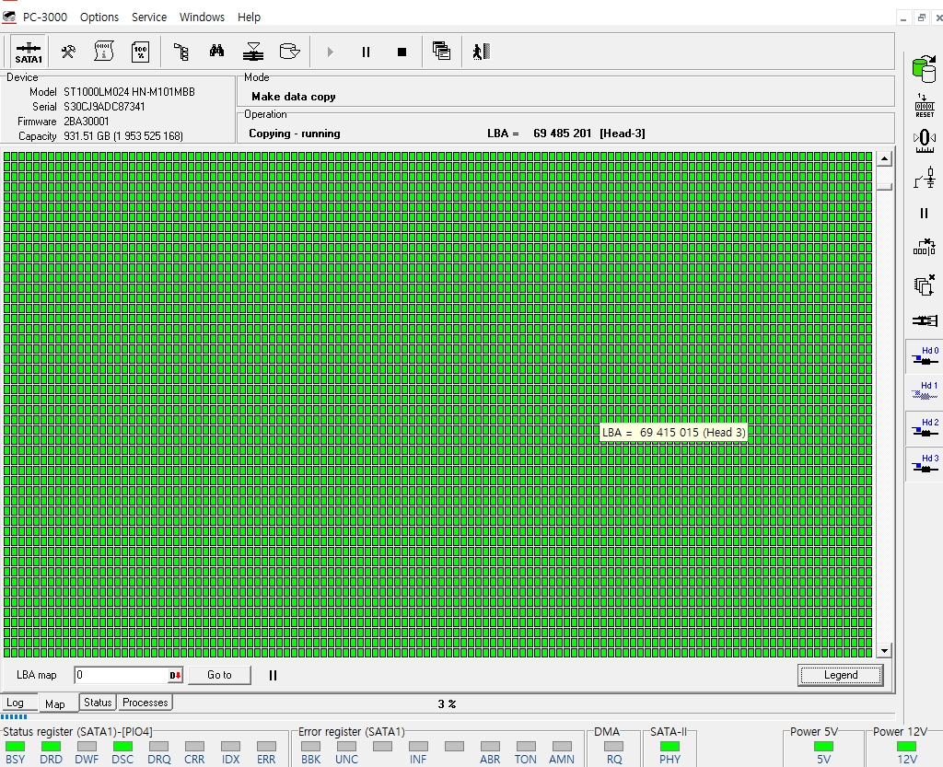This screenshot has height=767, width=943.
Task: Click the binoculars search icon
Action: [x=216, y=52]
